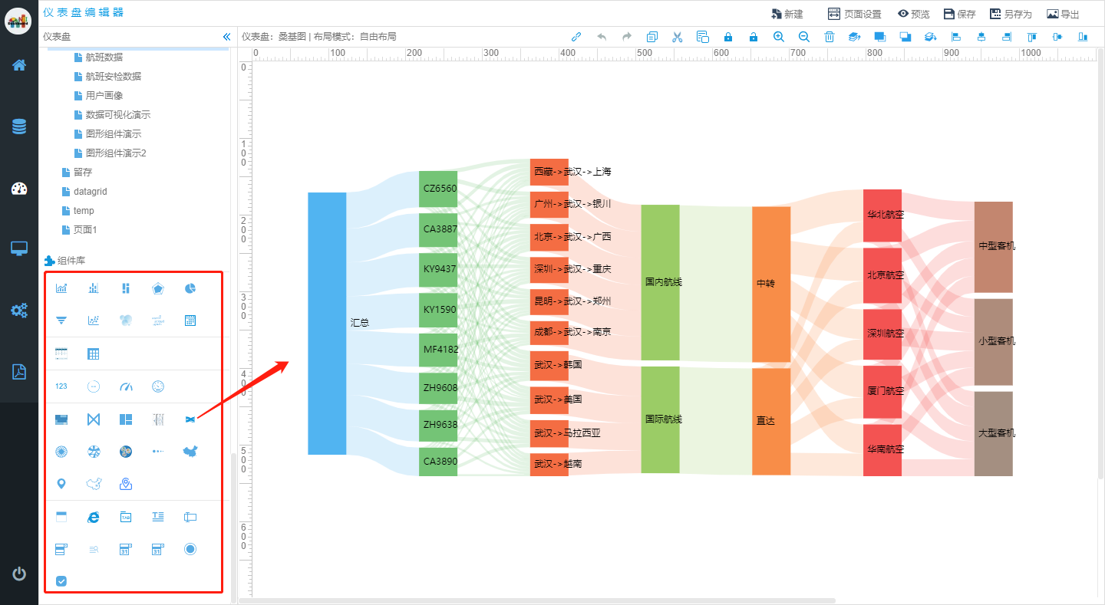1105x605 pixels.
Task: Add the gauge dashboard component
Action: (126, 386)
